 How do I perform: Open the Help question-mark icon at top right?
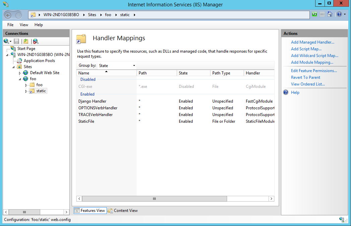pyautogui.click(x=339, y=14)
